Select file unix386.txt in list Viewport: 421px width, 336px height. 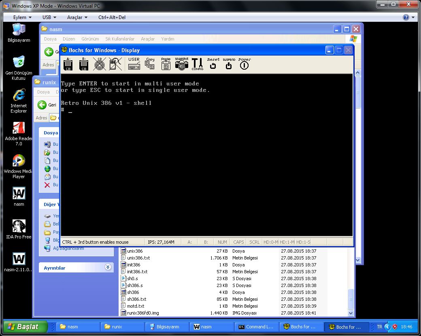(138, 258)
